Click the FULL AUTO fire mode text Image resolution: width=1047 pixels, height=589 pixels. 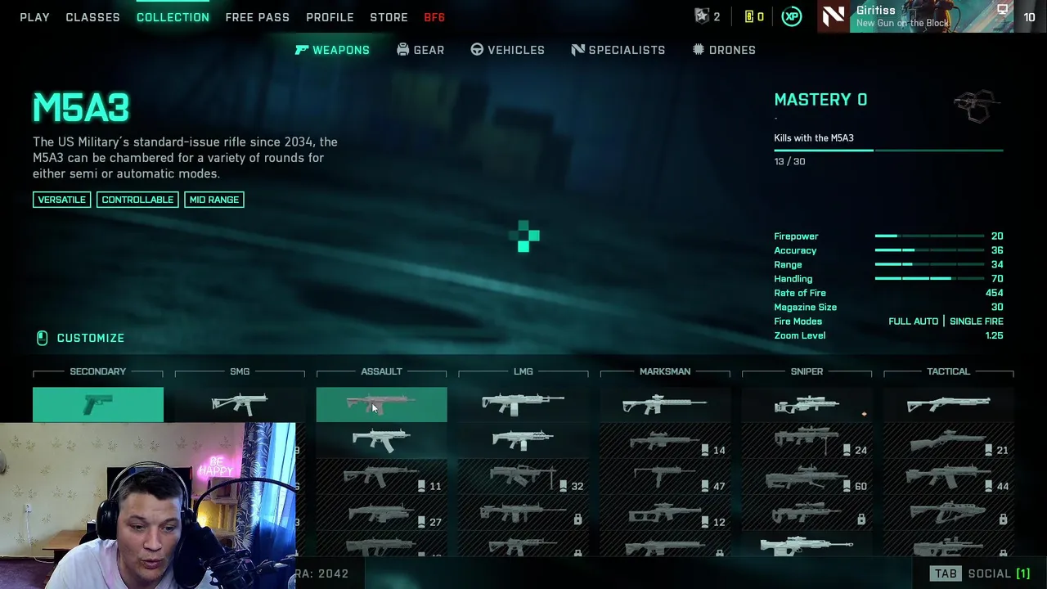click(913, 321)
